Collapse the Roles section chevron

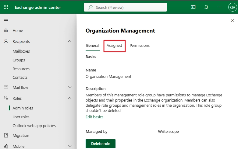tap(70, 98)
